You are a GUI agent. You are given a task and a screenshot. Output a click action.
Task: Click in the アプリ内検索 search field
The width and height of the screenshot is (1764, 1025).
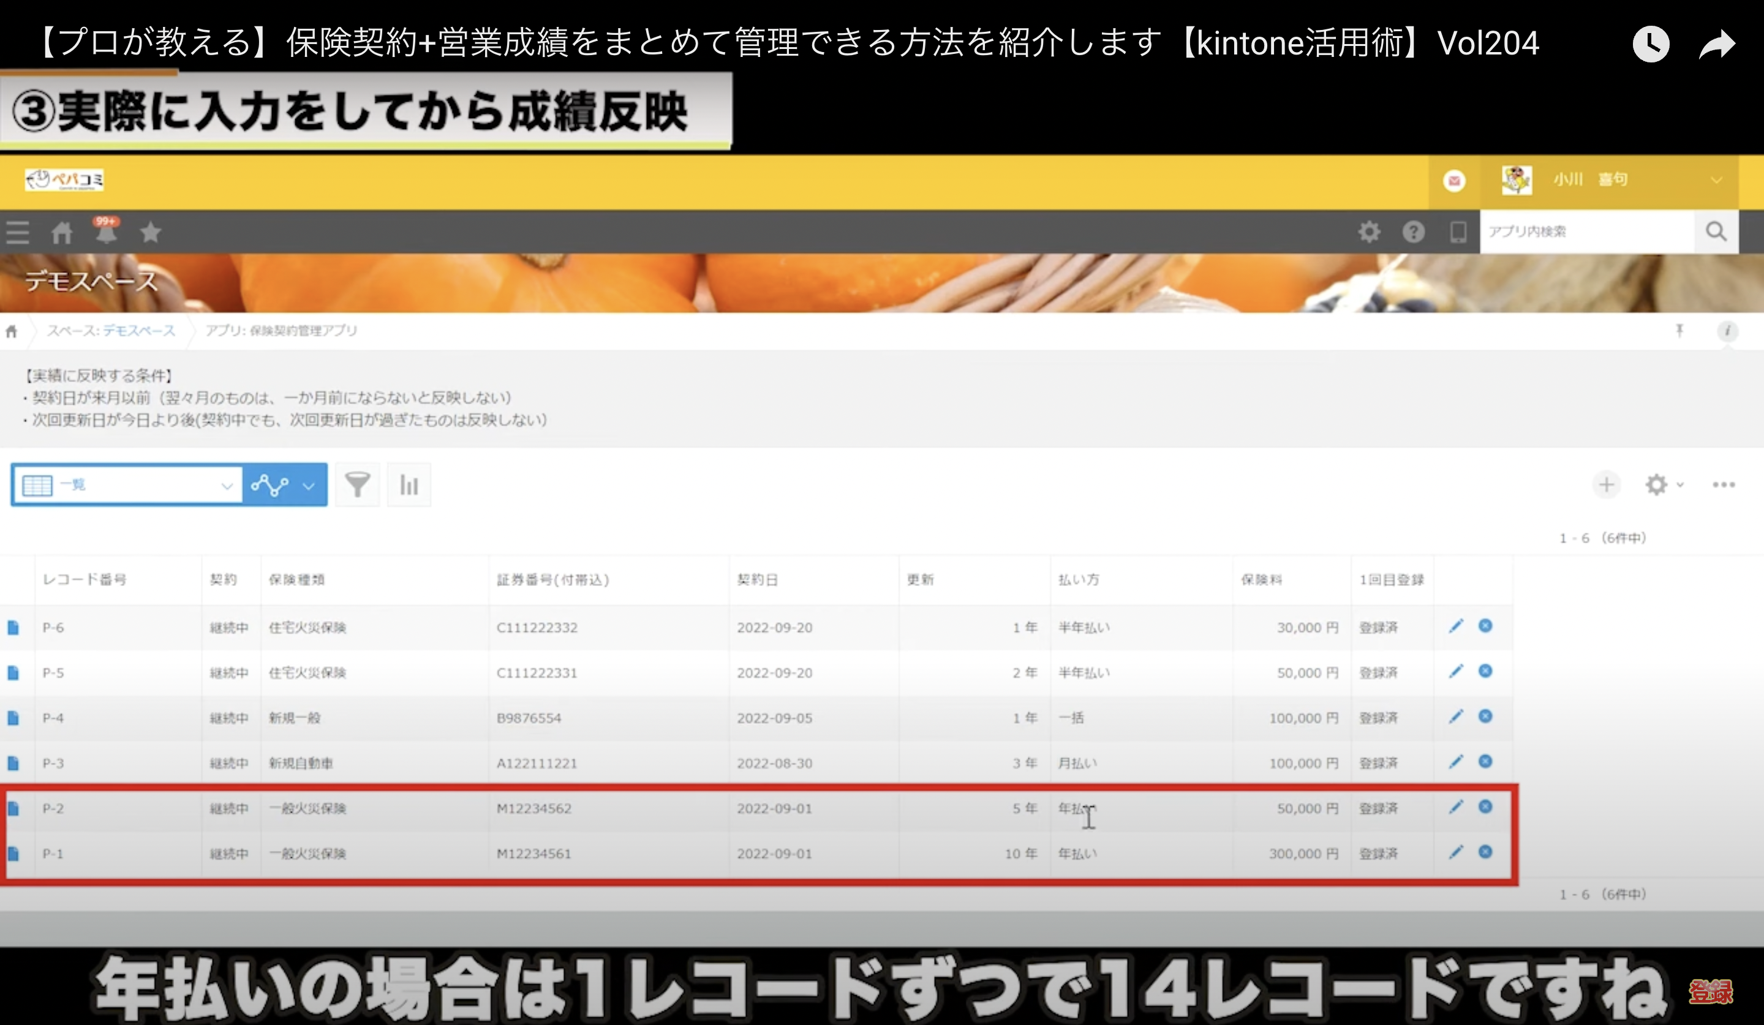1586,231
